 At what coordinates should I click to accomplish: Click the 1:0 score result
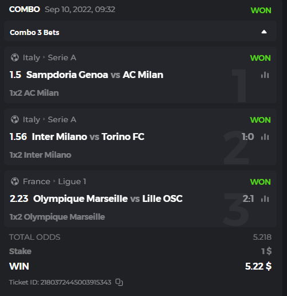pyautogui.click(x=248, y=137)
